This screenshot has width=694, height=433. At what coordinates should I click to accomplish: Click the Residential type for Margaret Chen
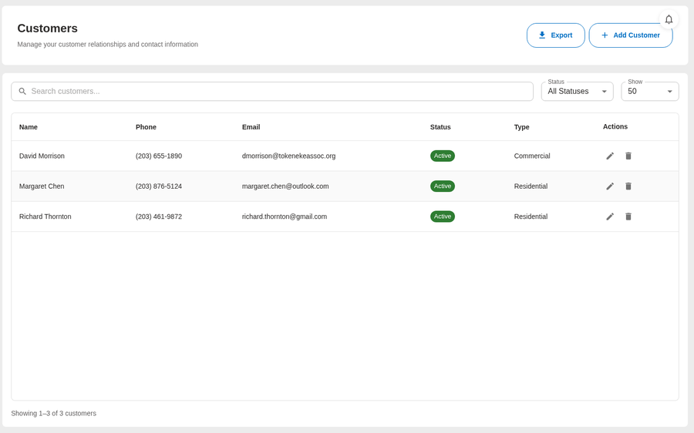point(531,186)
